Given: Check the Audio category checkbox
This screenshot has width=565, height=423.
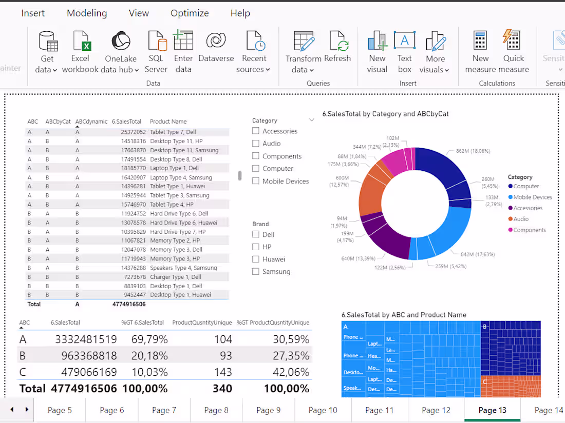Looking at the screenshot, I should pyautogui.click(x=255, y=144).
